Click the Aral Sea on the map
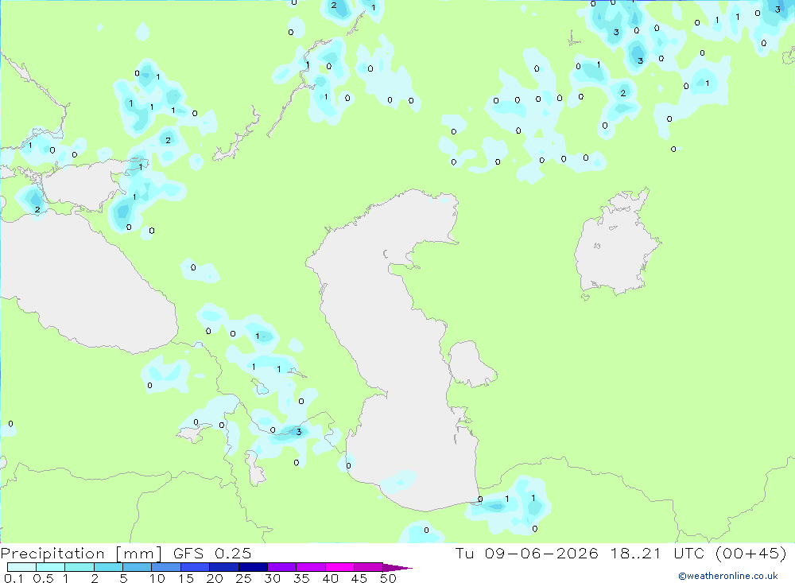Screen dimensions: 795x583 (616, 243)
